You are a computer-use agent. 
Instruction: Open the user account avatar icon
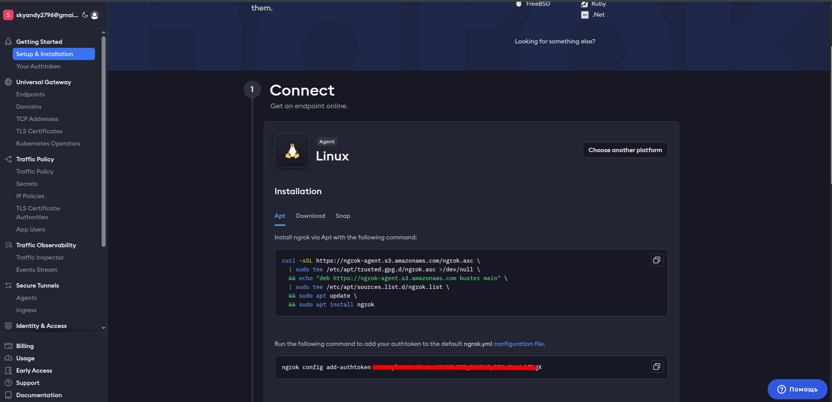95,15
